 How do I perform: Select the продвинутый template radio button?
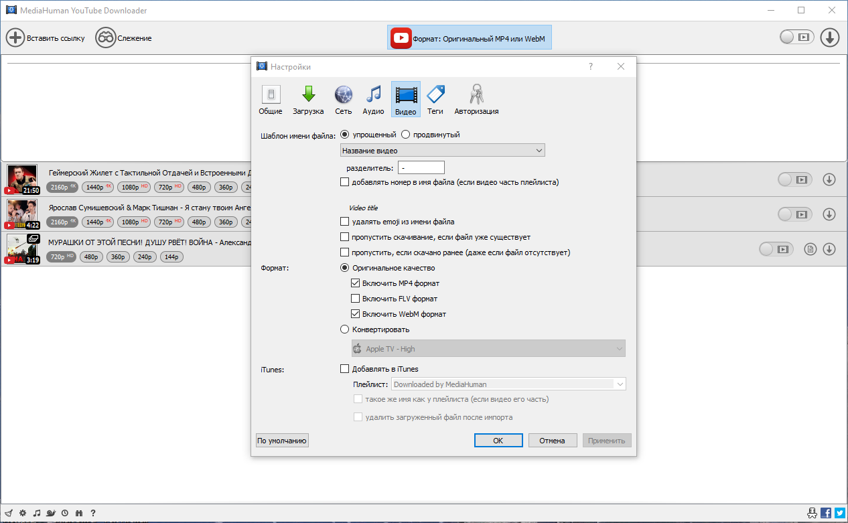406,135
